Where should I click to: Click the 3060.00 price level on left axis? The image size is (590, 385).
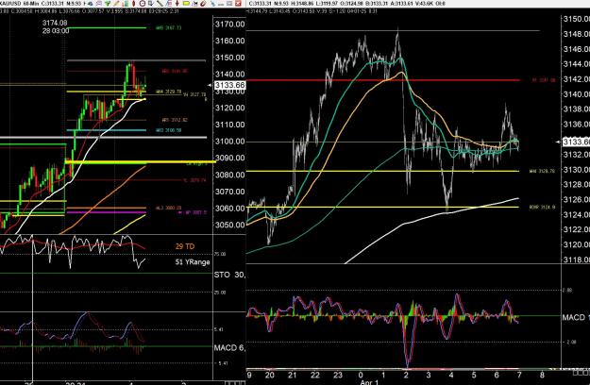[x=229, y=208]
